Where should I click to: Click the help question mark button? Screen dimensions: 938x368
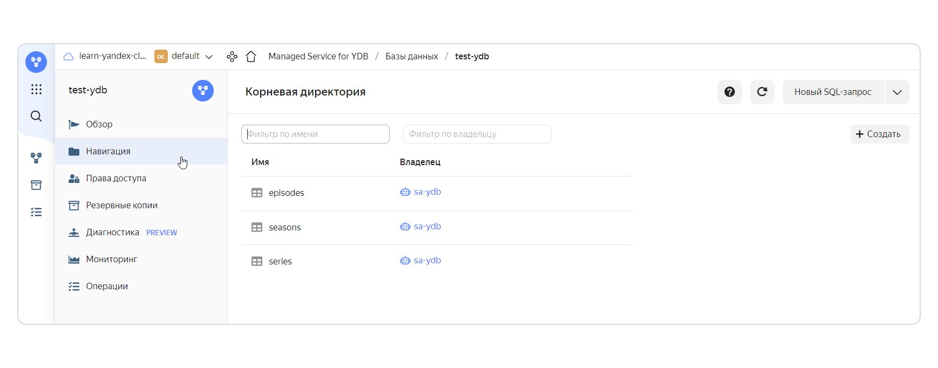coord(730,92)
